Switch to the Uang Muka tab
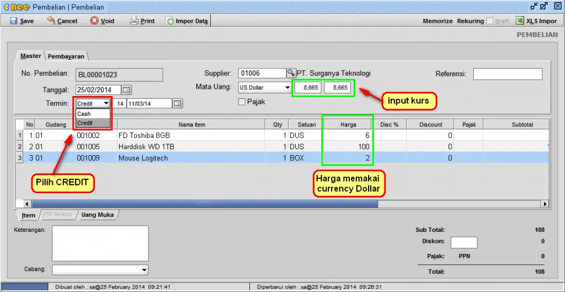Viewport: 565px width, 292px height. pos(97,215)
